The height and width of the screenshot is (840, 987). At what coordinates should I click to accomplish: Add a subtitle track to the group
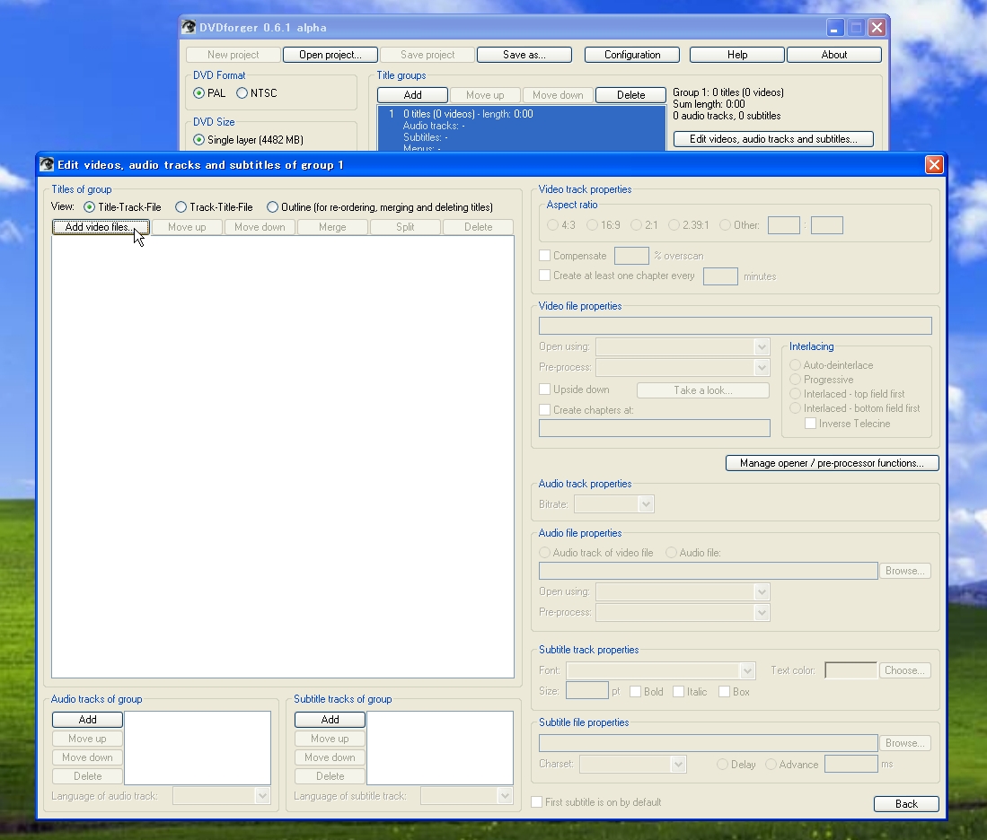[x=330, y=720]
